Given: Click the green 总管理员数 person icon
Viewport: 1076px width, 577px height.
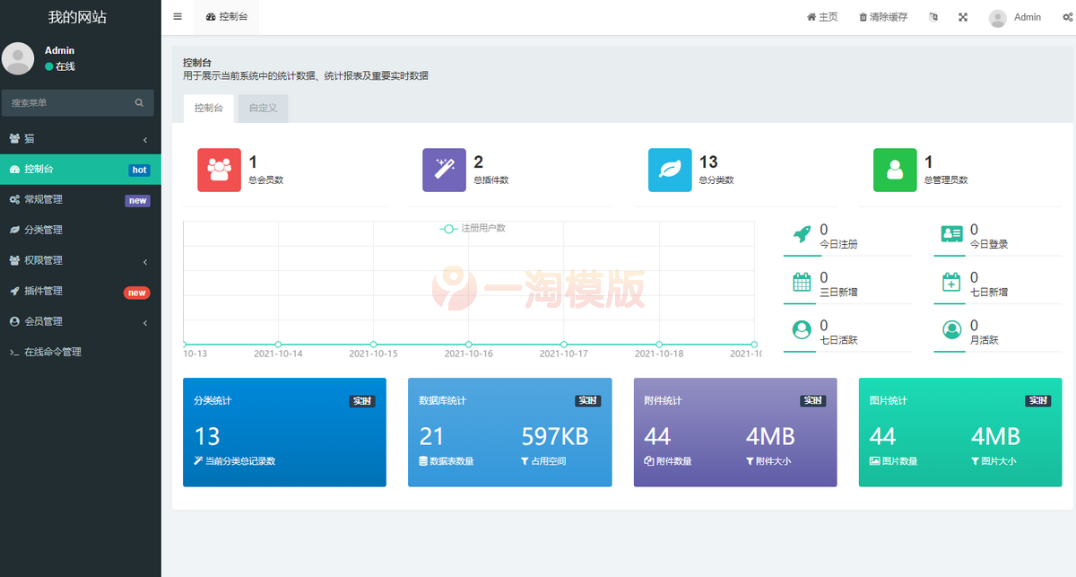Looking at the screenshot, I should 894,170.
